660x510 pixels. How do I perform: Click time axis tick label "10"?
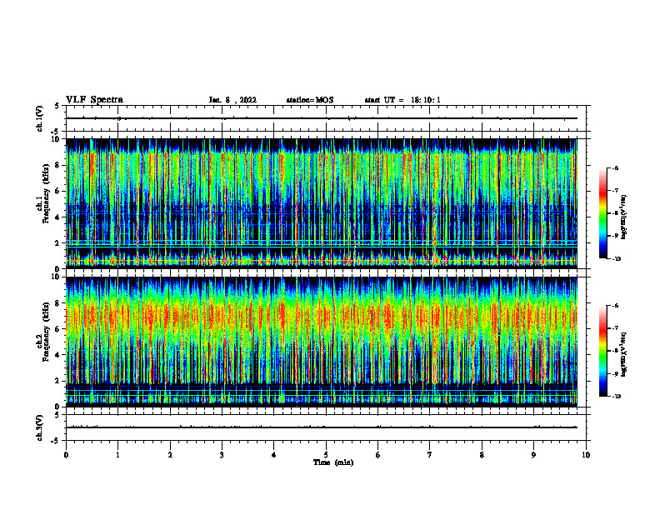(586, 455)
